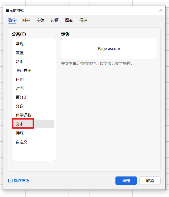Choose the 货币 category

click(x=34, y=62)
